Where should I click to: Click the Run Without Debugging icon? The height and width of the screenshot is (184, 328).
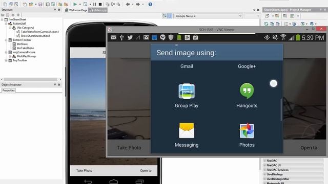coord(85,4)
